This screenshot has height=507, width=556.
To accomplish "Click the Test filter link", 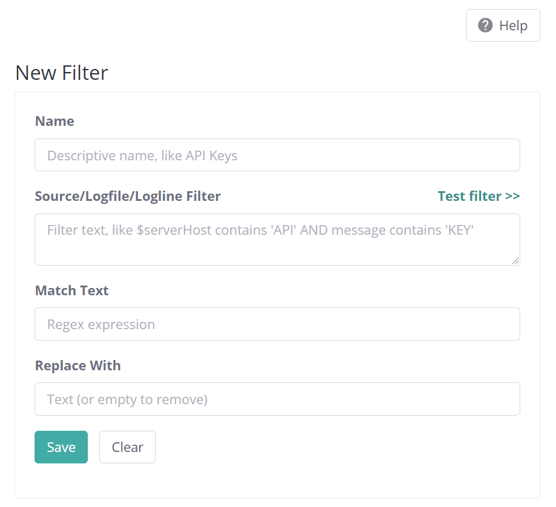I will 478,196.
